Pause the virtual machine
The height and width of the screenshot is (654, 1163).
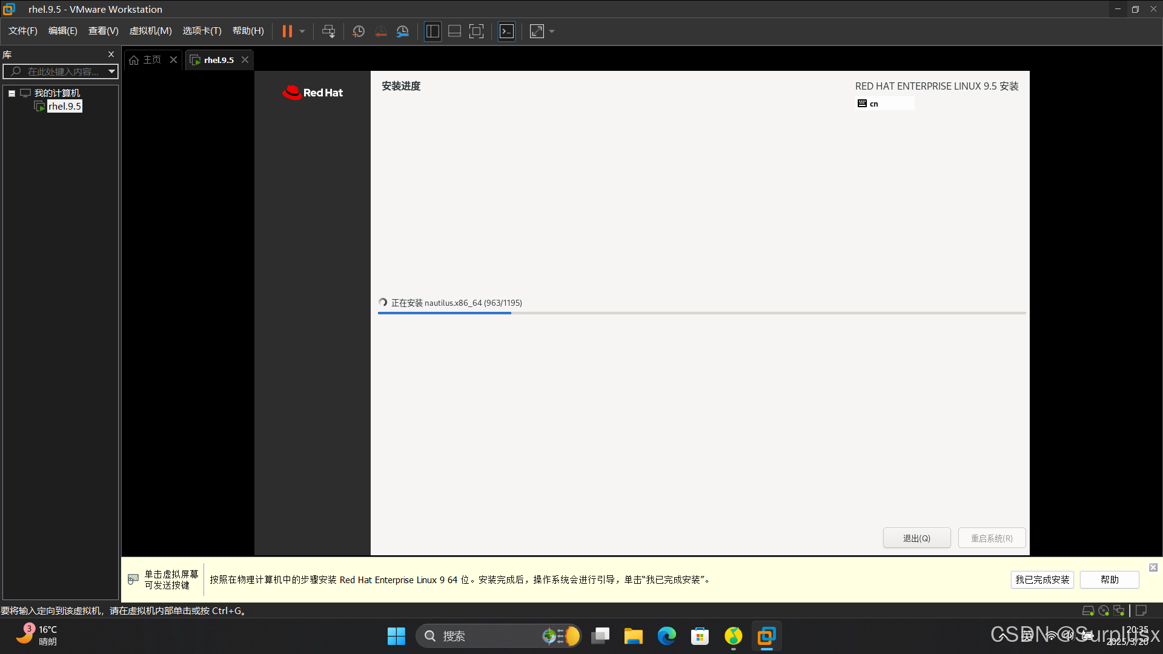click(x=287, y=31)
